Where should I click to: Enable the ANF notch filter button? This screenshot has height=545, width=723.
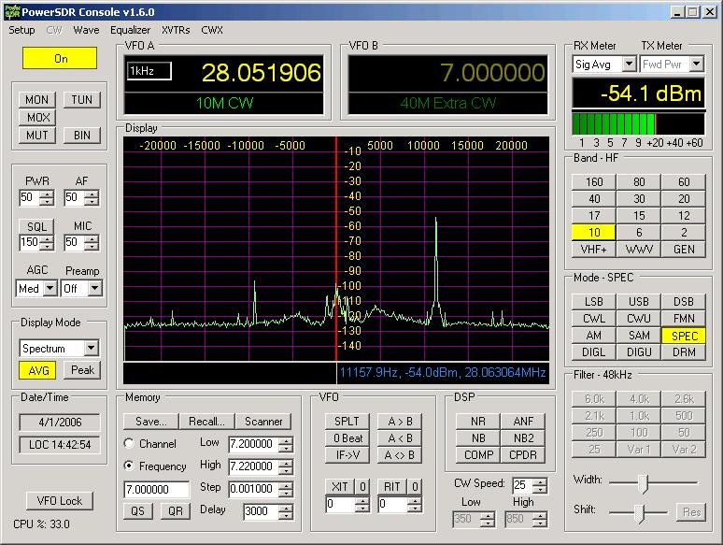click(523, 422)
